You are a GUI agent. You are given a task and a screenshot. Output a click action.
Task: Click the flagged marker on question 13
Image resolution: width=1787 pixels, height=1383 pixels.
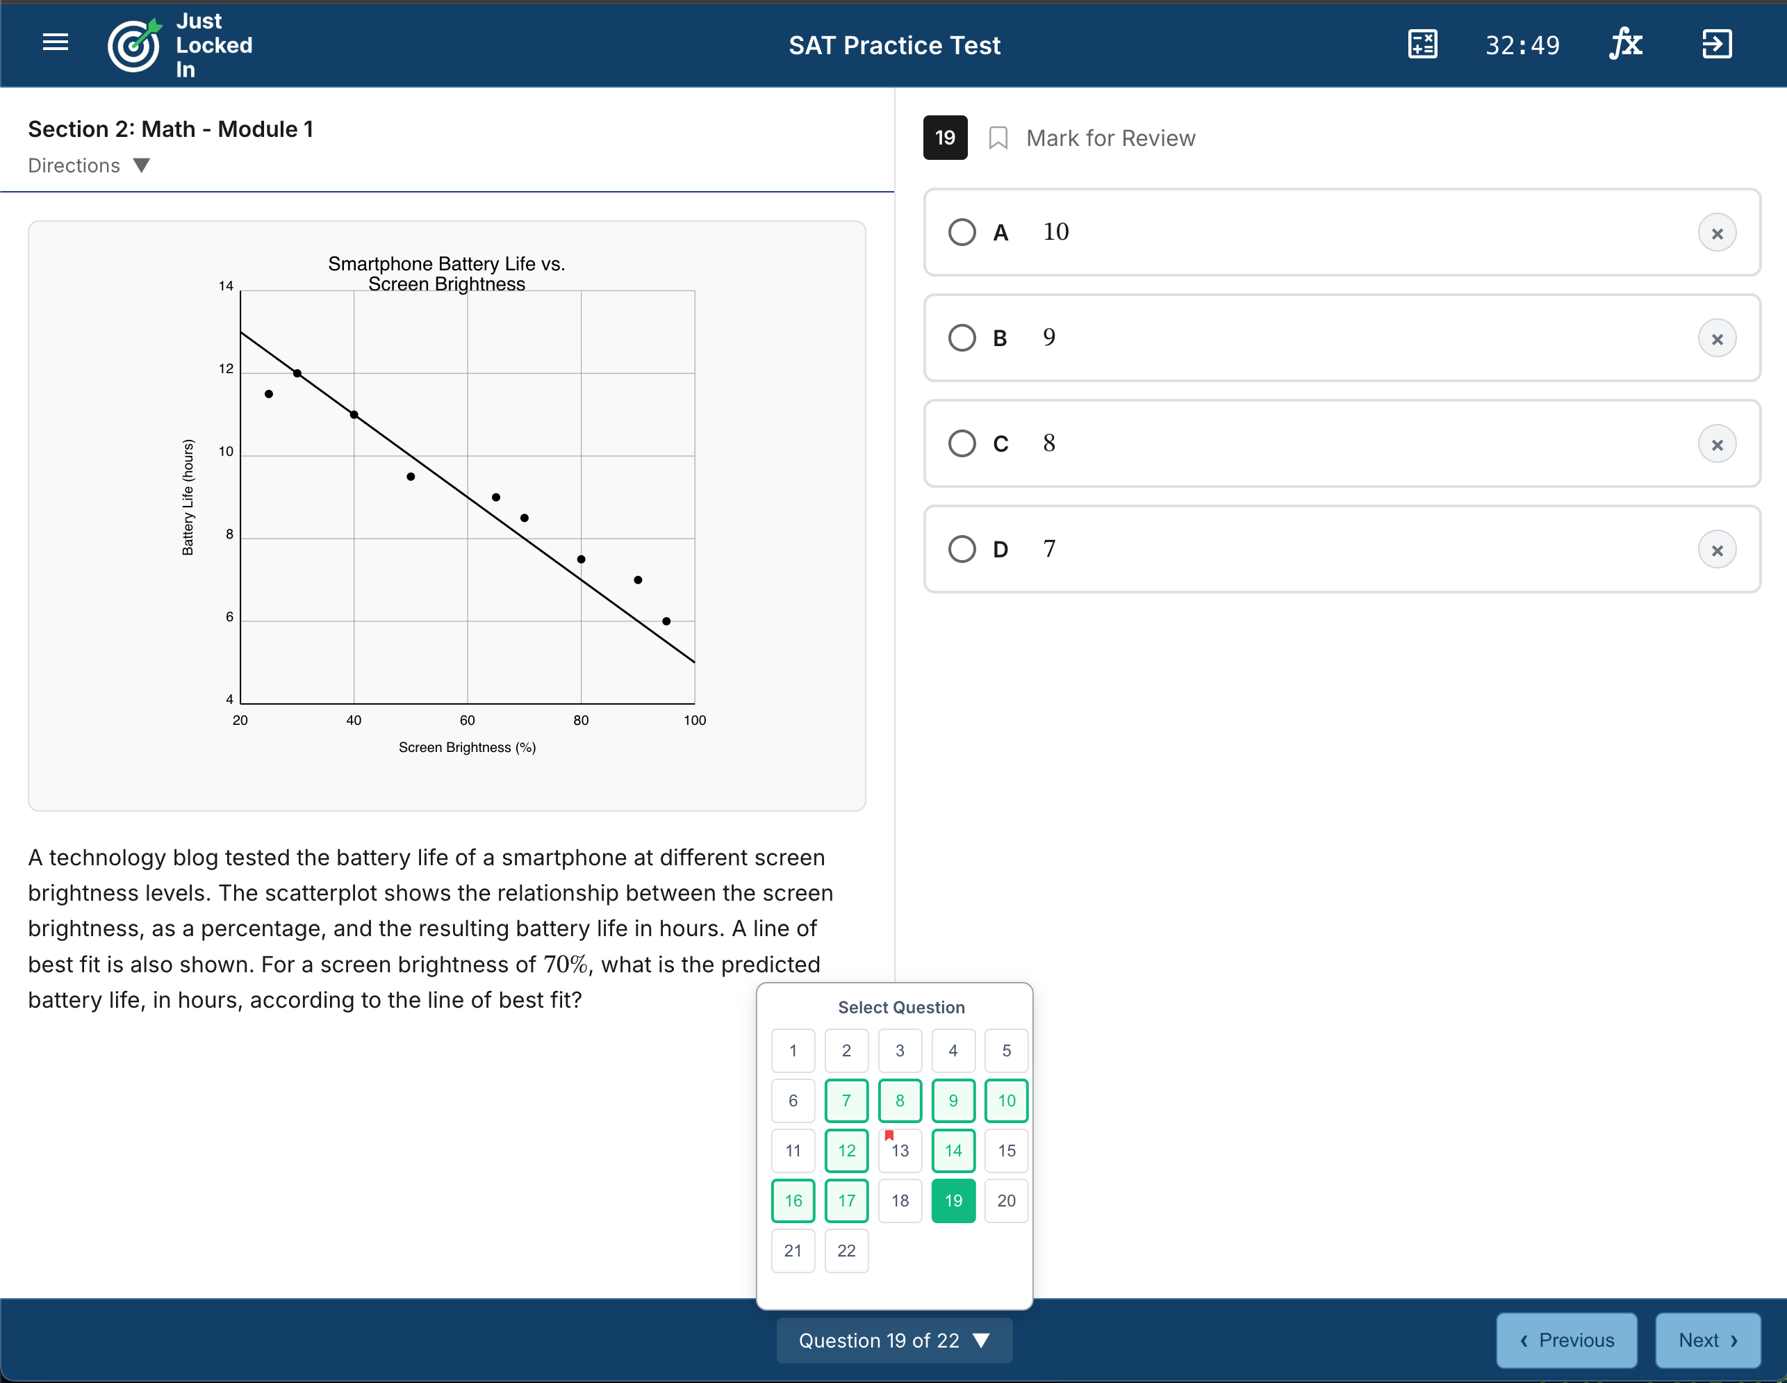[889, 1135]
